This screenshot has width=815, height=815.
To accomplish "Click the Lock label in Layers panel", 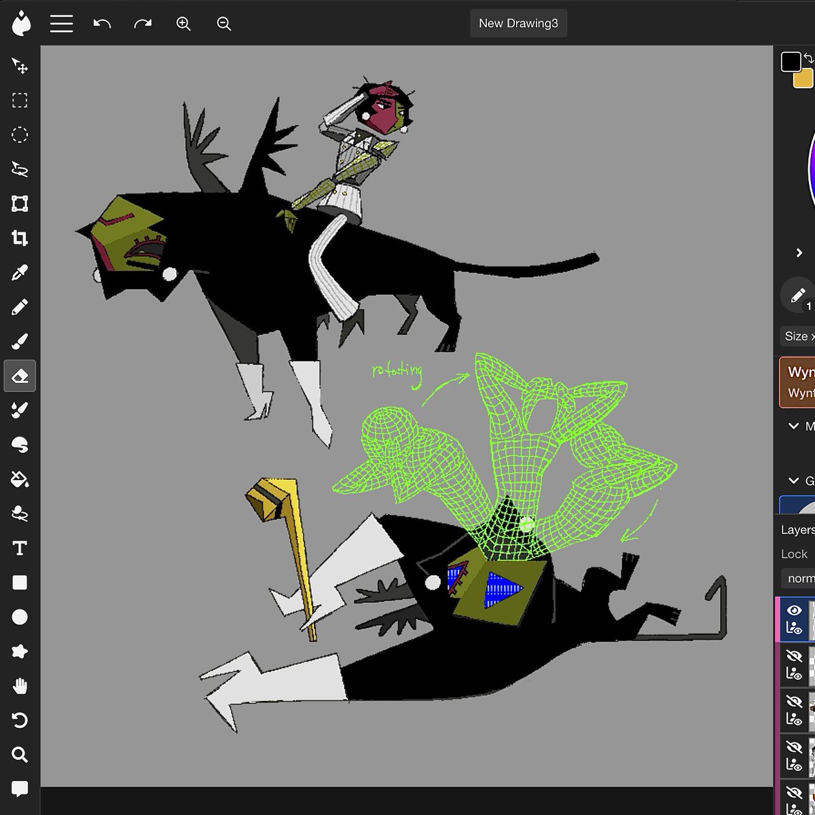I will 794,554.
